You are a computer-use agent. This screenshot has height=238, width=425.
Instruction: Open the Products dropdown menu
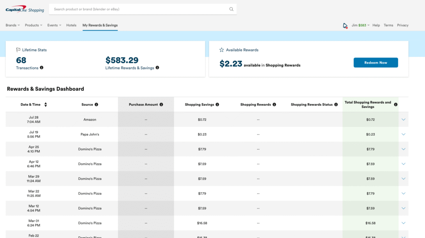(x=34, y=25)
